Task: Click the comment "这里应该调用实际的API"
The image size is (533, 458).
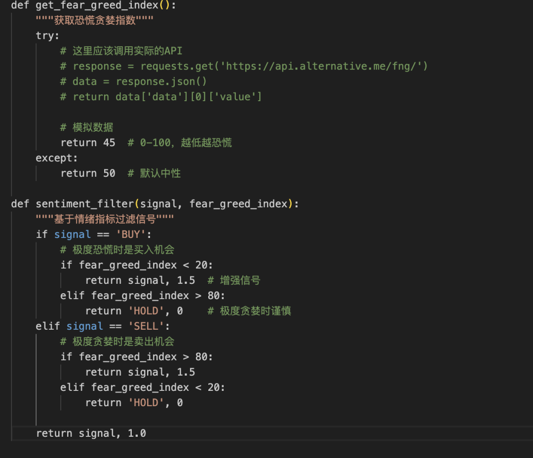Action: [x=121, y=51]
